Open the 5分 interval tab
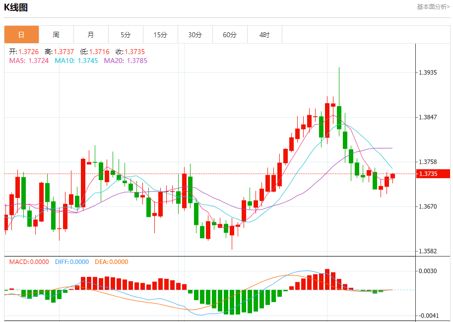The image size is (453, 322). (x=126, y=35)
